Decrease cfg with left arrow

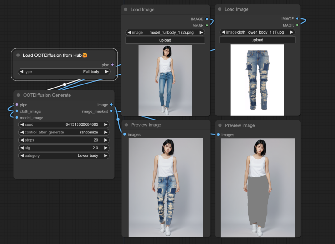click(22, 148)
